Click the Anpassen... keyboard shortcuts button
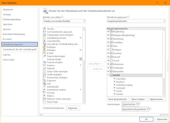 [x=73, y=108]
